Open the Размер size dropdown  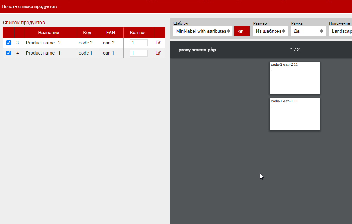[270, 31]
